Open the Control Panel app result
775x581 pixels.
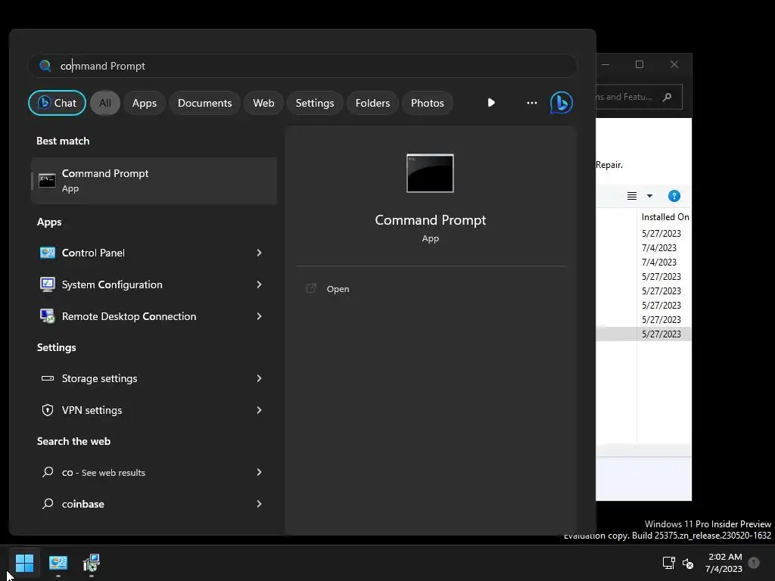coord(154,253)
